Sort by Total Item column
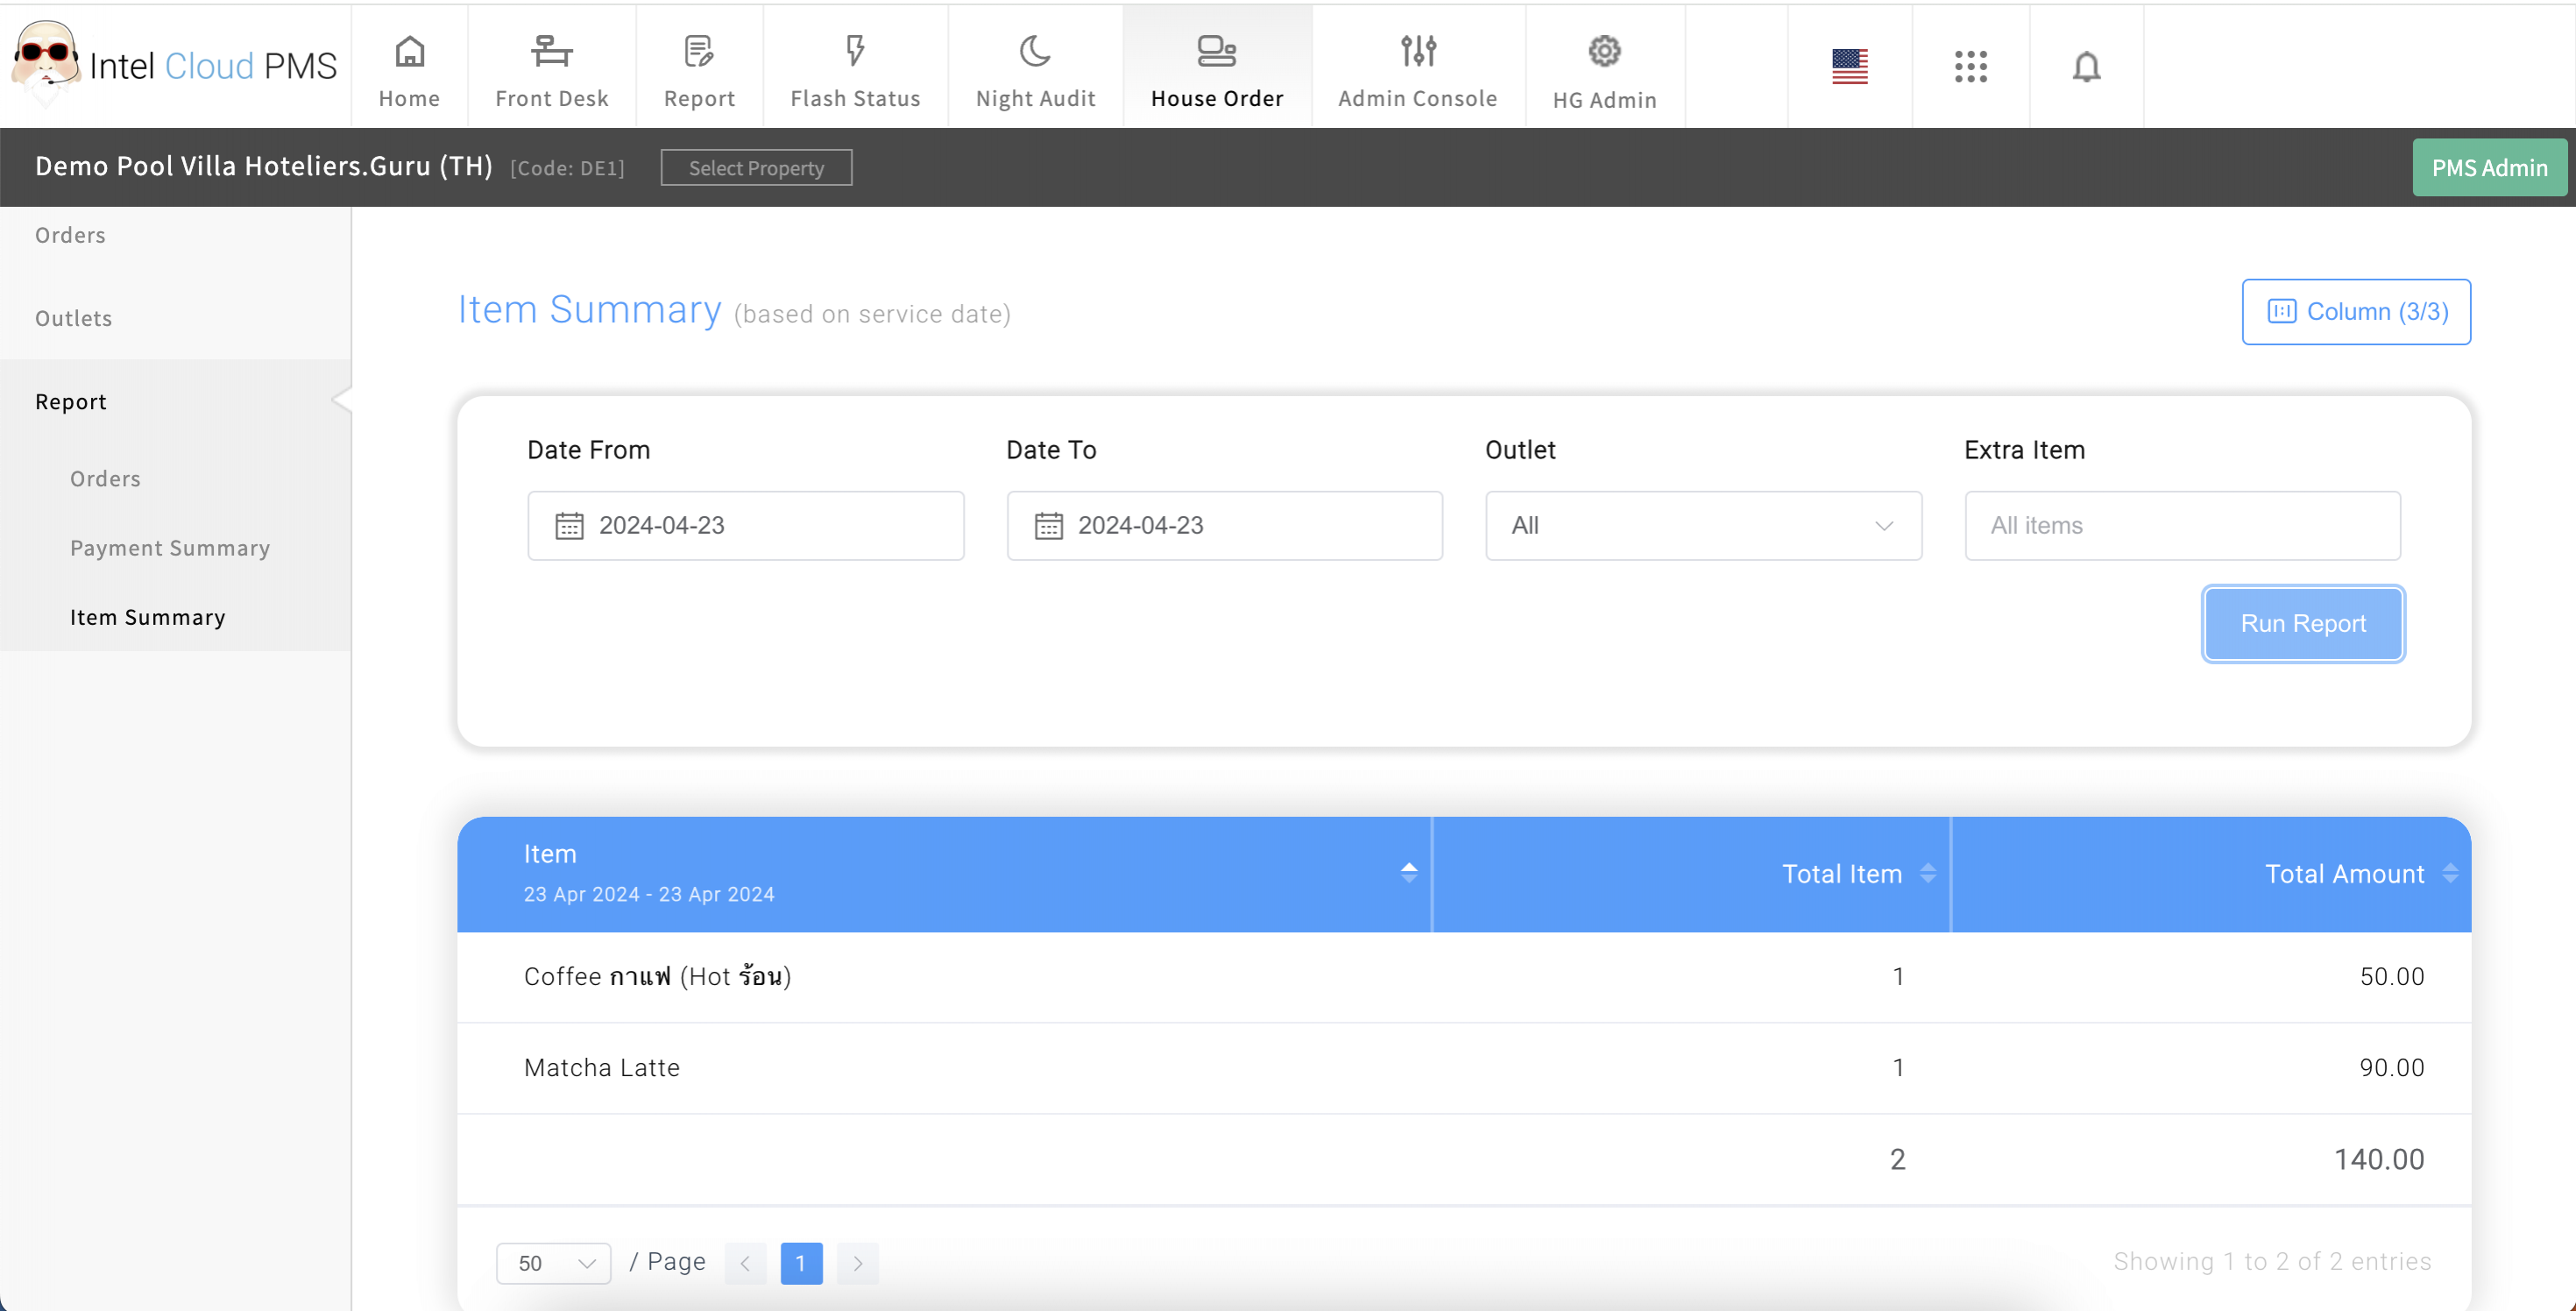This screenshot has width=2576, height=1311. pyautogui.click(x=1927, y=873)
